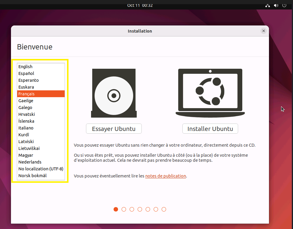Pick No localization (UTF-8) option
This screenshot has height=229, width=293.
pos(41,169)
